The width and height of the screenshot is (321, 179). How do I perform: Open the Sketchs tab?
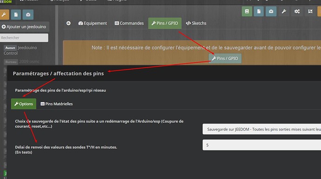pyautogui.click(x=196, y=23)
